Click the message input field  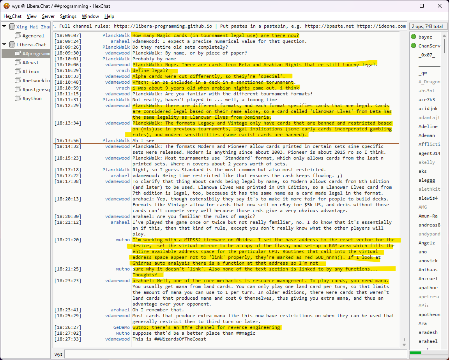click(x=235, y=354)
